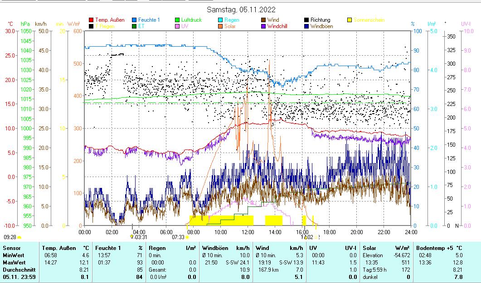481x283 pixels.
Task: Click the Luftdruck legend label
Action: pos(191,20)
